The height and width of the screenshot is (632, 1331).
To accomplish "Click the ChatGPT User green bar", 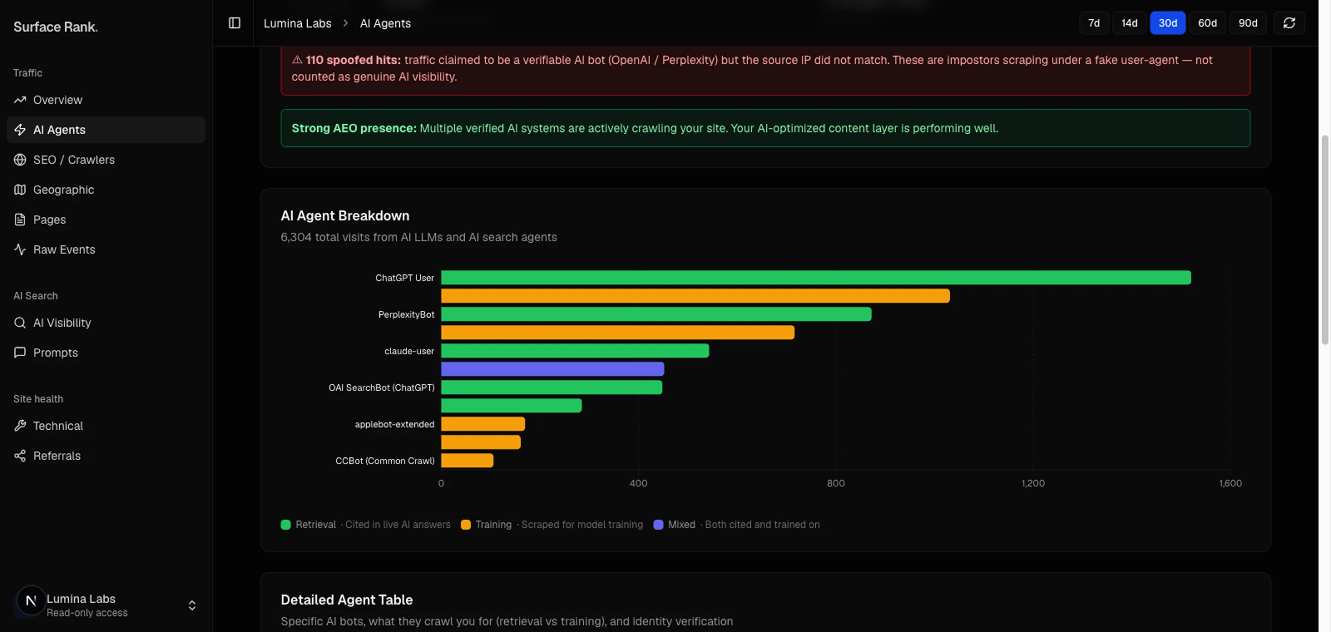I will 816,277.
